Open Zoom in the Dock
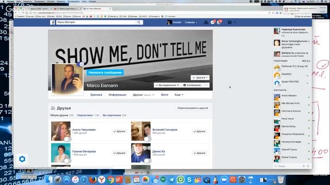Image resolution: width=330 pixels, height=185 pixels. [224, 180]
